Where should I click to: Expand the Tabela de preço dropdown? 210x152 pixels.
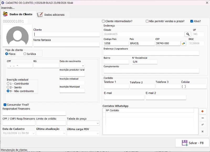pos(98,123)
